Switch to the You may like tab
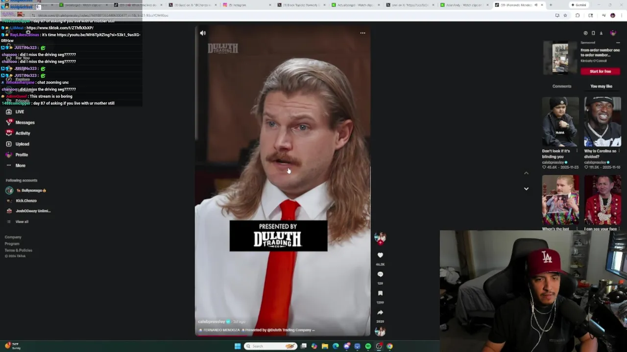This screenshot has height=352, width=627. [602, 86]
